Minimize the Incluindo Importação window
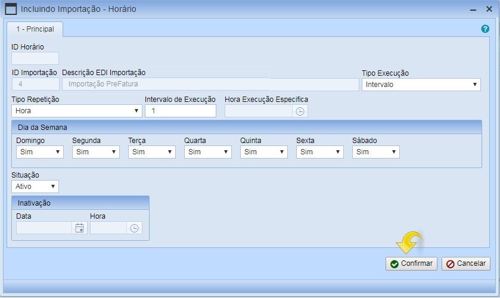This screenshot has width=500, height=298. click(x=473, y=10)
